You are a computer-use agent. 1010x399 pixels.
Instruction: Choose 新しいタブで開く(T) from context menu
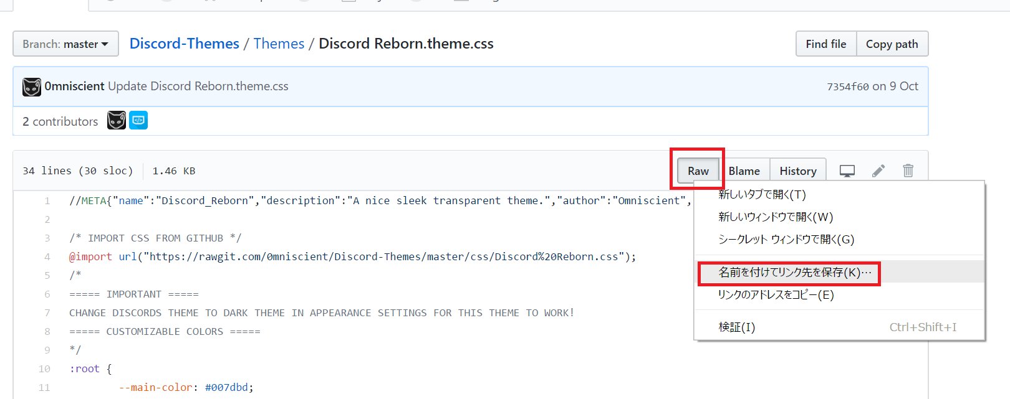click(x=839, y=195)
